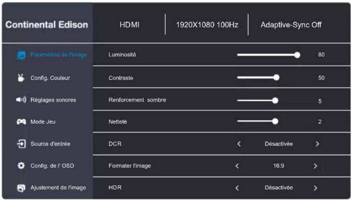Click the right arrow for DCR

317,144
